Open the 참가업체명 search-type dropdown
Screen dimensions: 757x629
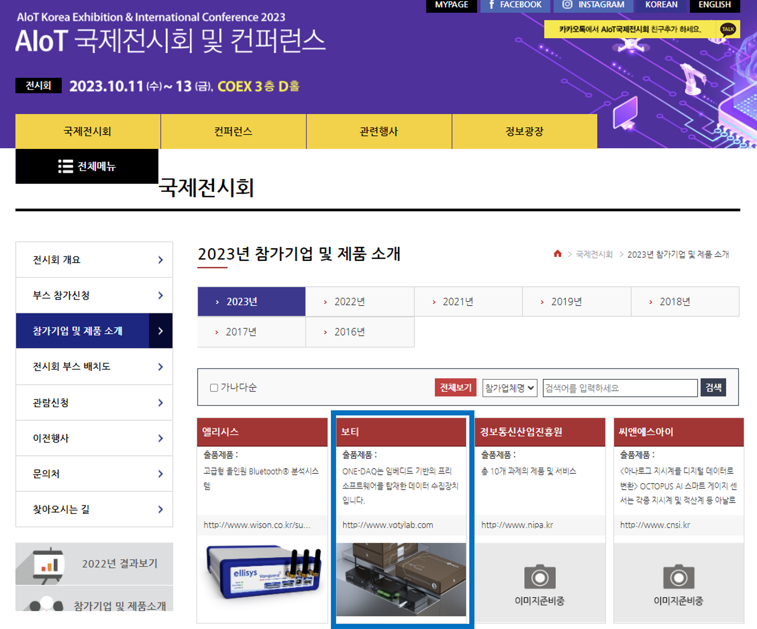[510, 388]
